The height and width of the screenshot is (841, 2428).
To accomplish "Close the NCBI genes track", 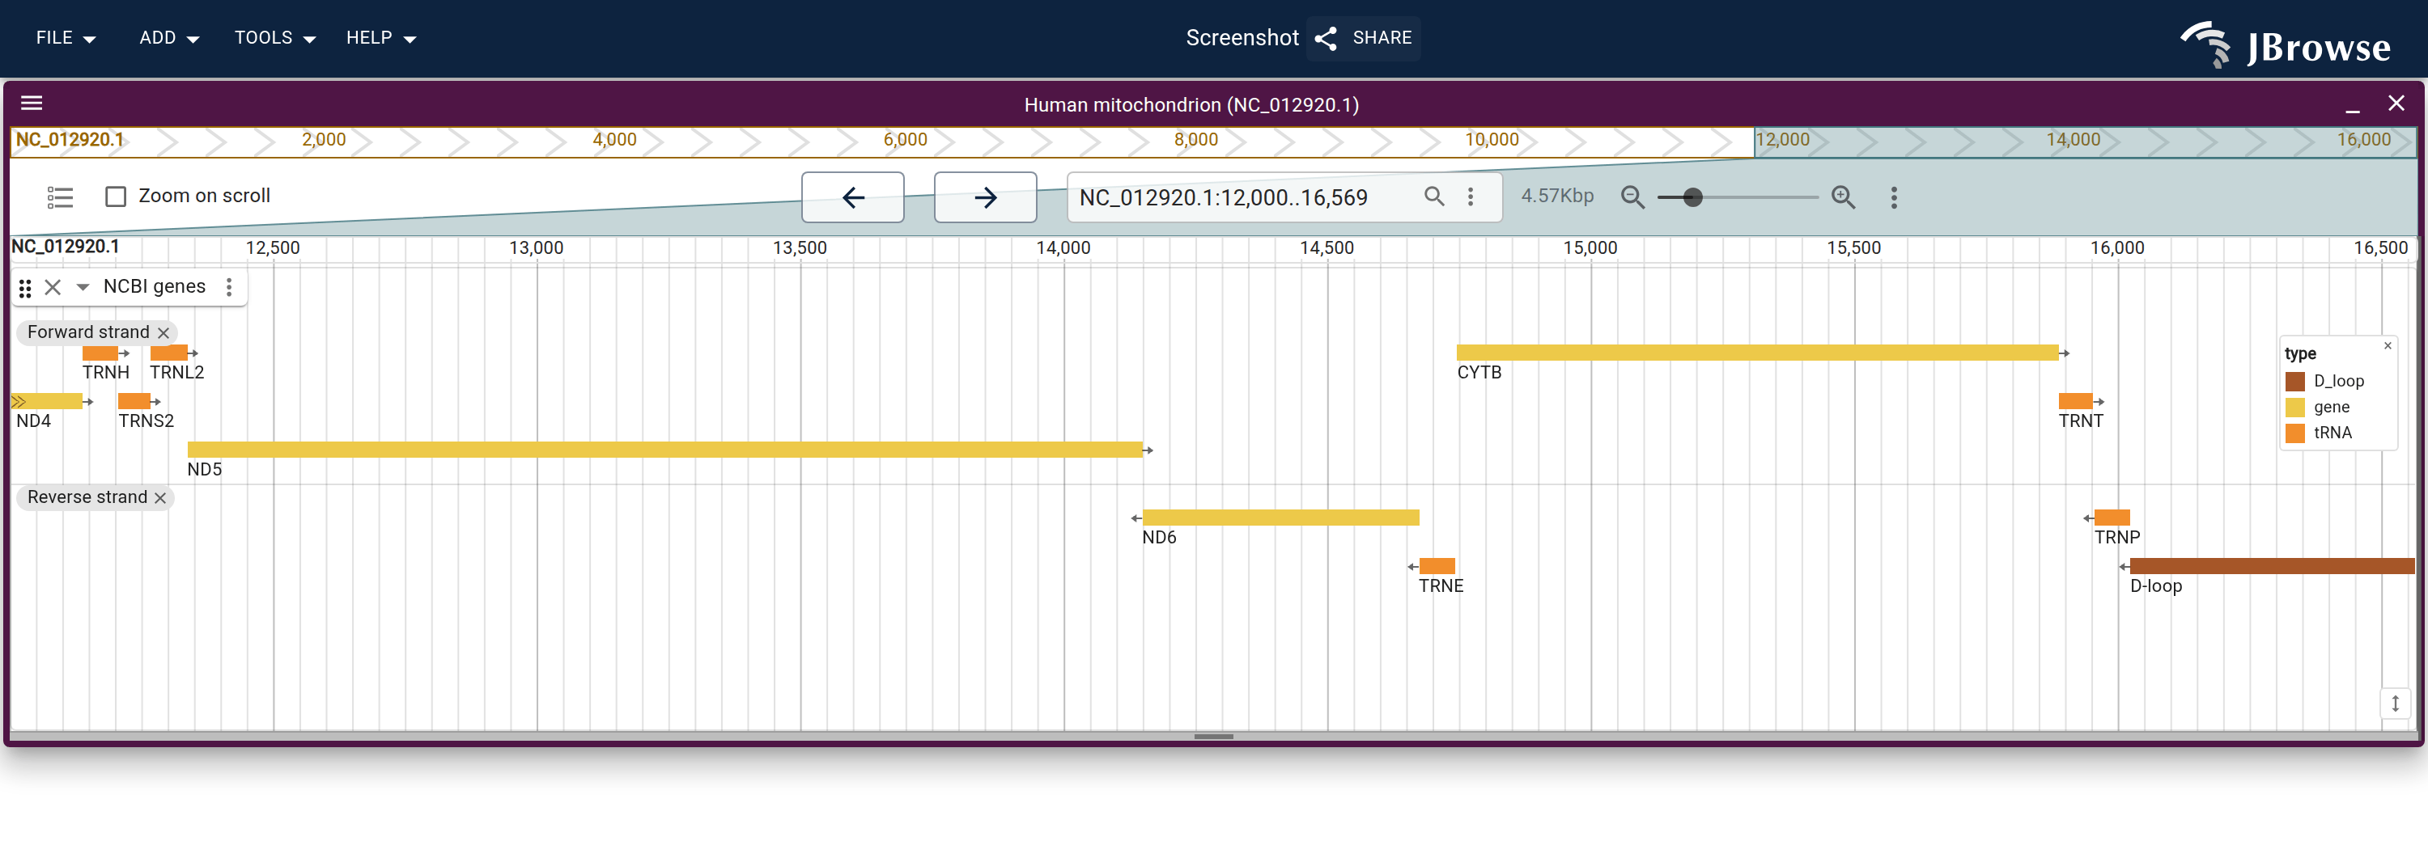I will 53,287.
